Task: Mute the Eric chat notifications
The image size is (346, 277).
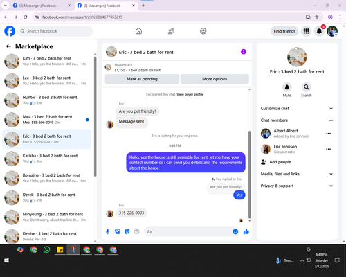Action: pyautogui.click(x=287, y=87)
